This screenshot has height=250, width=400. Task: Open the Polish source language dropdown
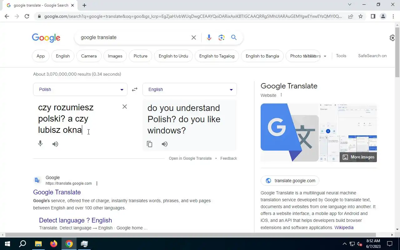(80, 89)
